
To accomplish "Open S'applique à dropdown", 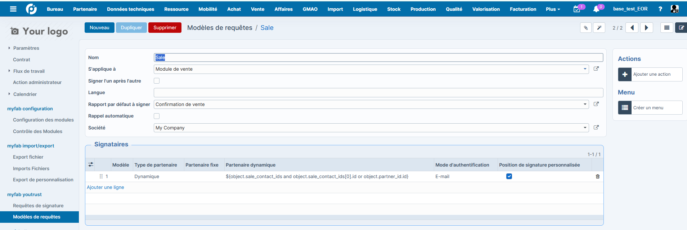I will tap(371, 69).
